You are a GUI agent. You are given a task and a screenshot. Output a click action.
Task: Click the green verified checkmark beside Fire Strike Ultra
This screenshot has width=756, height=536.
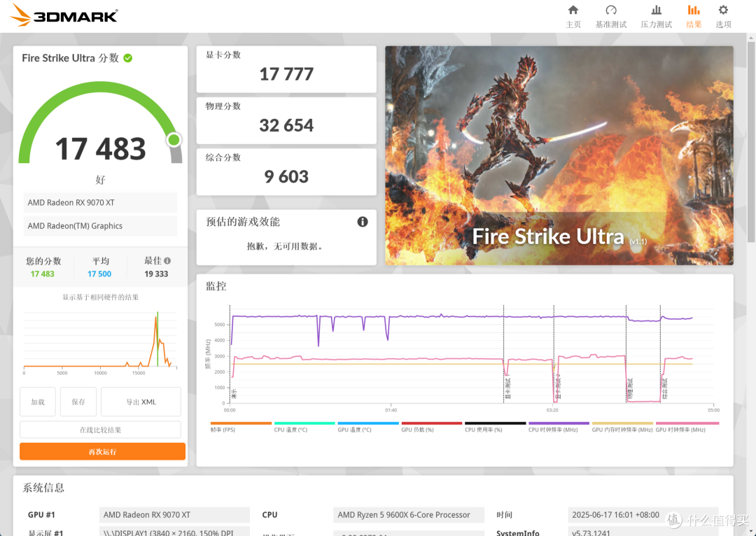pos(128,58)
